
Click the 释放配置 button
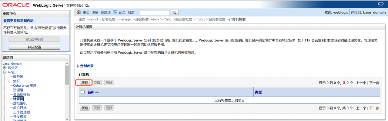[x=35, y=47]
